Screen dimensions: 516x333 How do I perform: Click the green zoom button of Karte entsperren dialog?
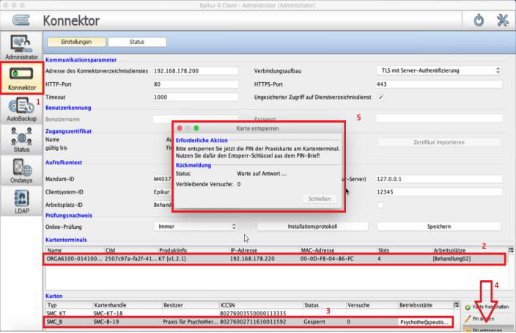pos(196,128)
